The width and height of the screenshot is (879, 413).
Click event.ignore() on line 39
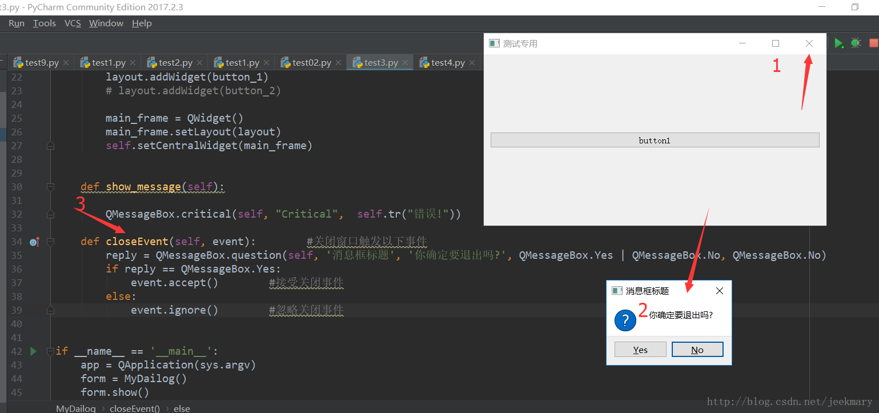coord(175,310)
